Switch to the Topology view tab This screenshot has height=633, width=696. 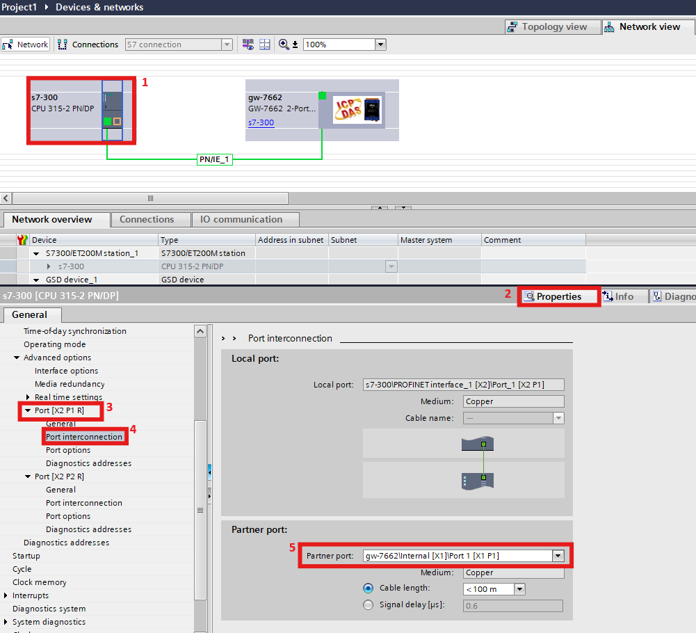click(x=547, y=27)
